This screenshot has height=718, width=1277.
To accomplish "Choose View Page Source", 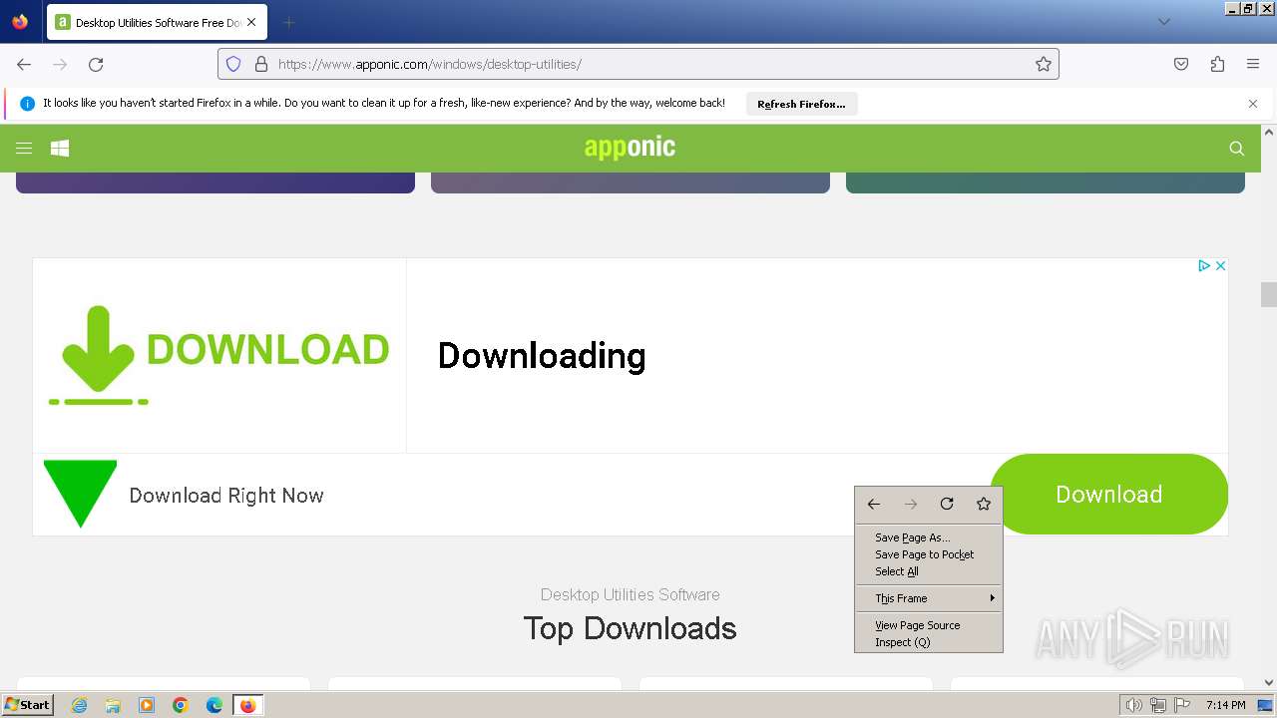I will point(928,625).
